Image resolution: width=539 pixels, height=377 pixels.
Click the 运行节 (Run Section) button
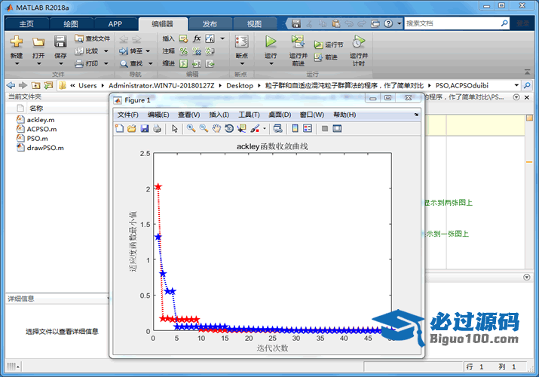pos(329,44)
